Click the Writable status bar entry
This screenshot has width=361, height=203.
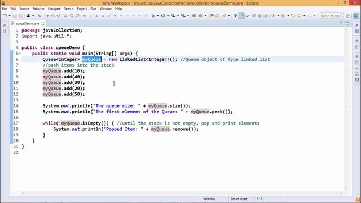[209, 199]
